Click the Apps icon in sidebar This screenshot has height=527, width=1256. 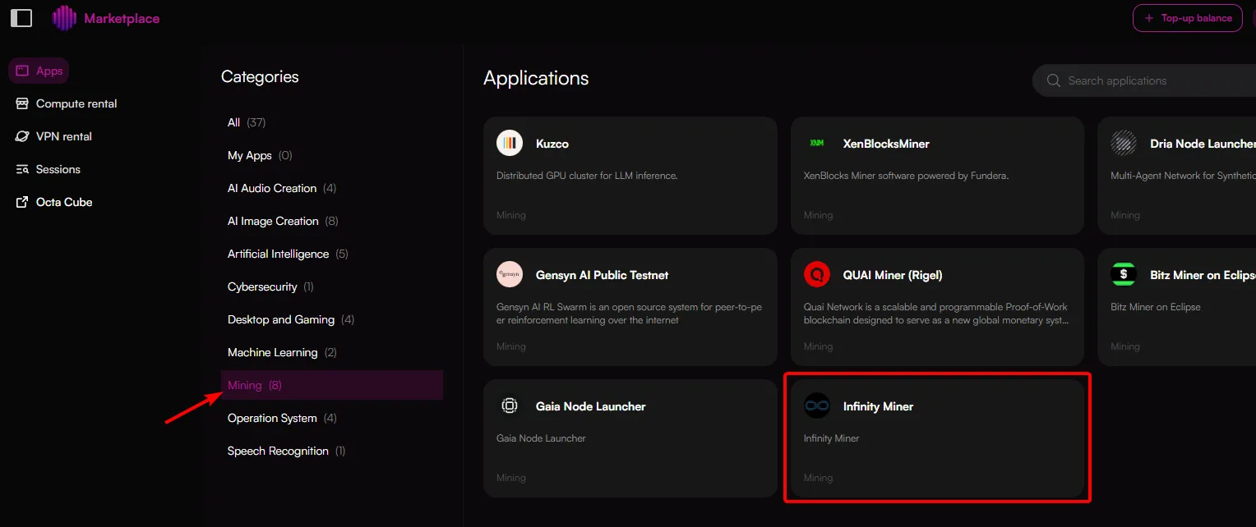[22, 71]
